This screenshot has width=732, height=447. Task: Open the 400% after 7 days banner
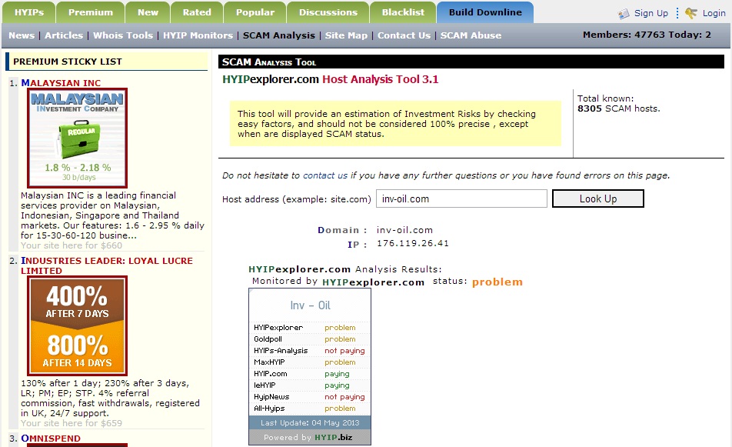point(77,325)
